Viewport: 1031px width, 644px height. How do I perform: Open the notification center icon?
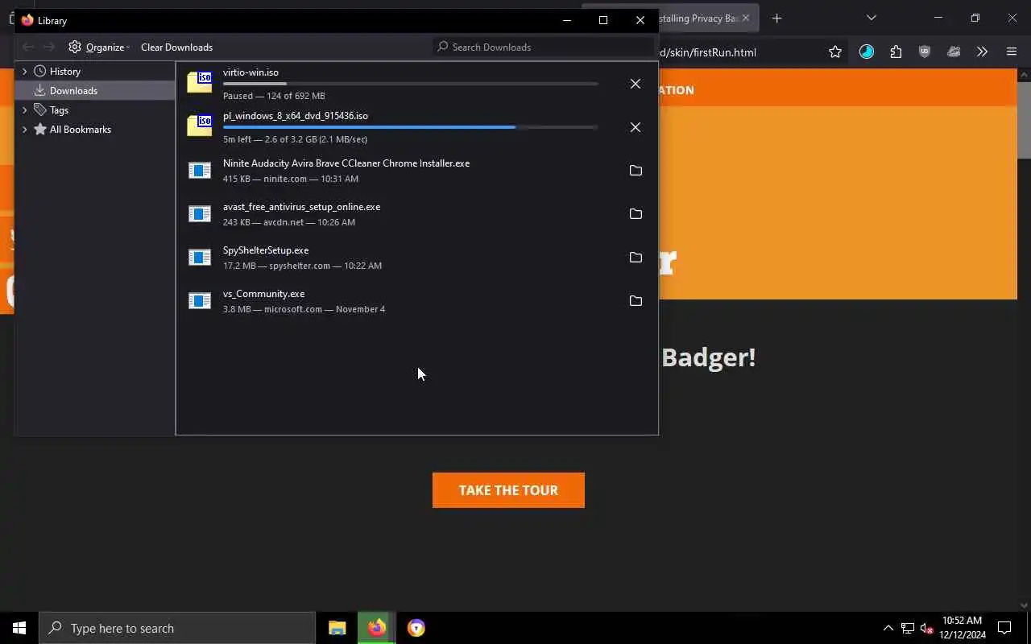point(1004,628)
